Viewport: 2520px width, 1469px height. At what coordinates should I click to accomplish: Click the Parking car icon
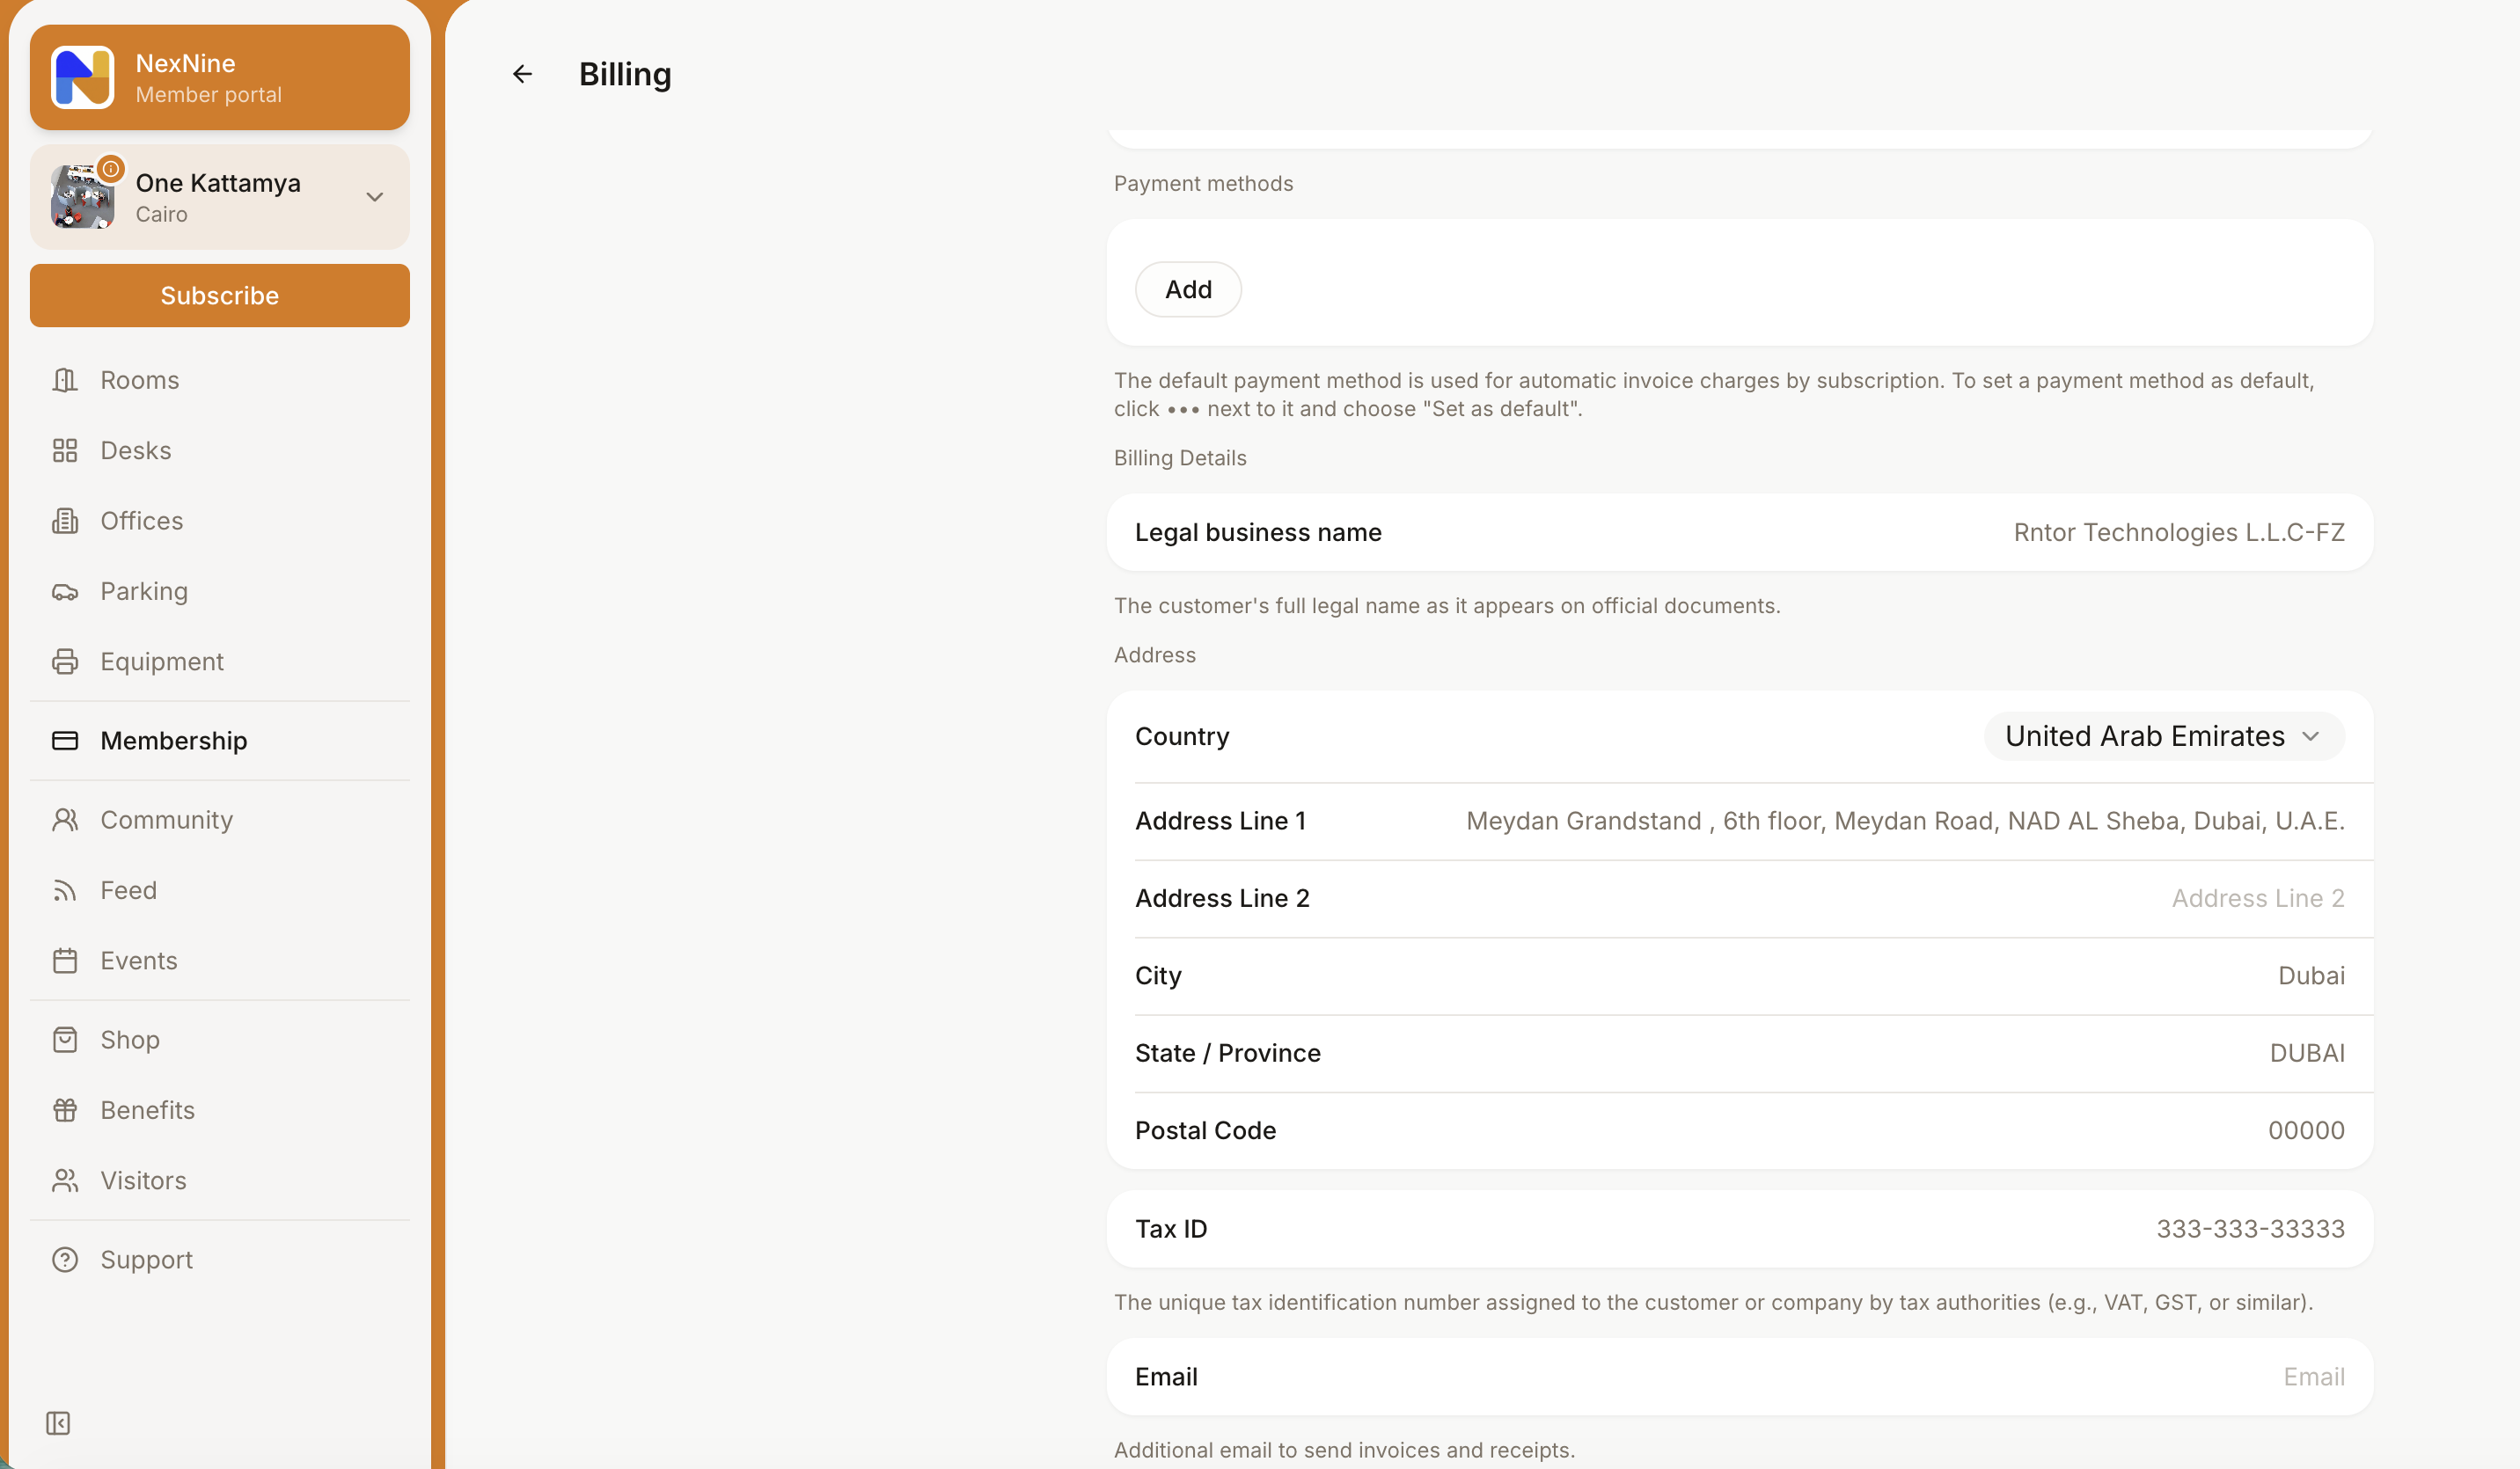(x=65, y=591)
